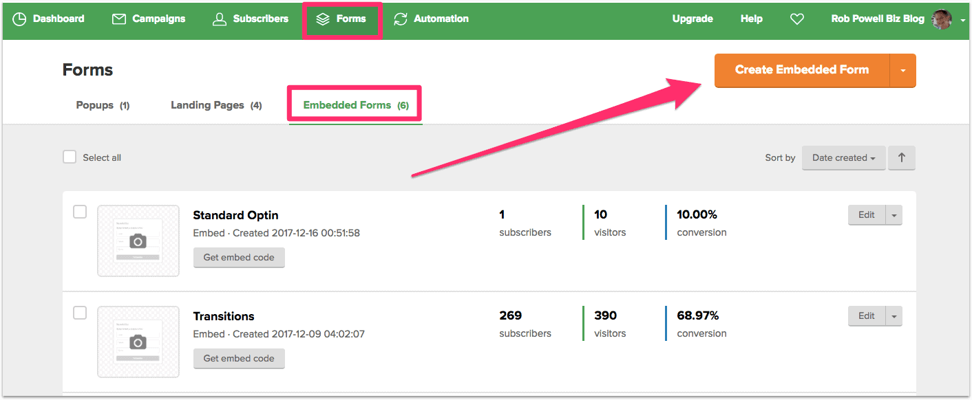Click the heart icon in top bar
972x400 pixels.
[796, 19]
